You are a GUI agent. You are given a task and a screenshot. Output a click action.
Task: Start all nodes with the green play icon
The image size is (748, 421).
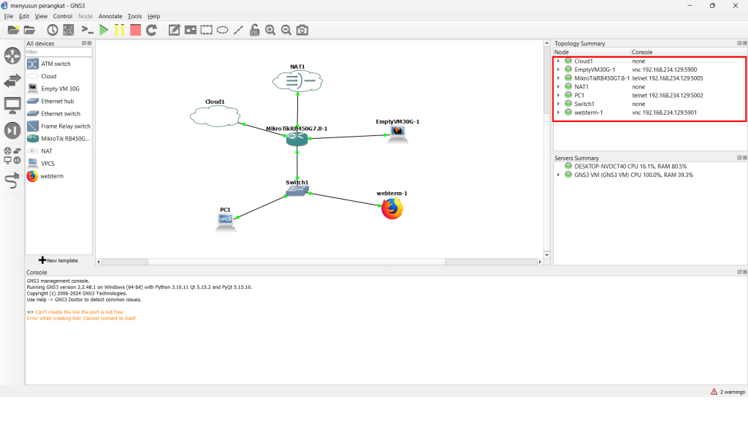click(104, 30)
